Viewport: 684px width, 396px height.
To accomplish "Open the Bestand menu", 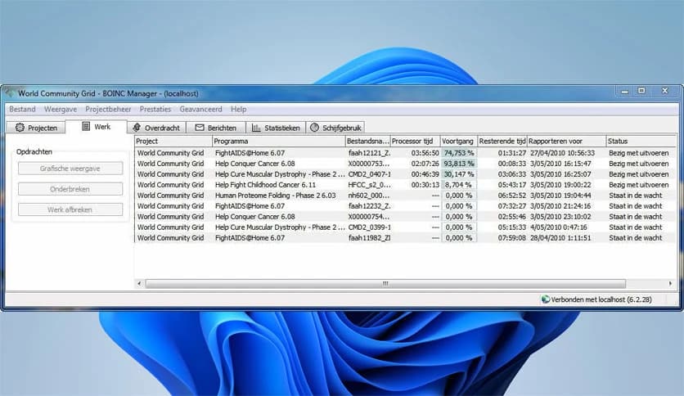I will [x=22, y=109].
